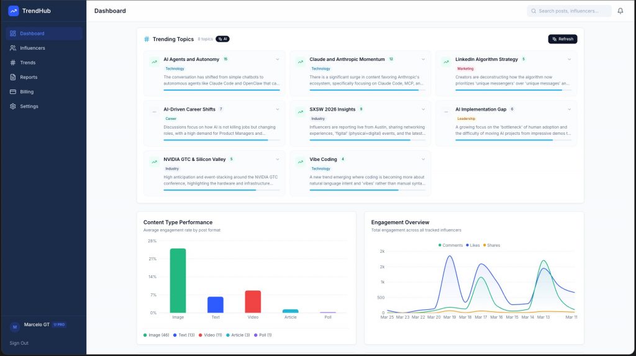Toggle the Likes series in chart legend

click(472, 245)
